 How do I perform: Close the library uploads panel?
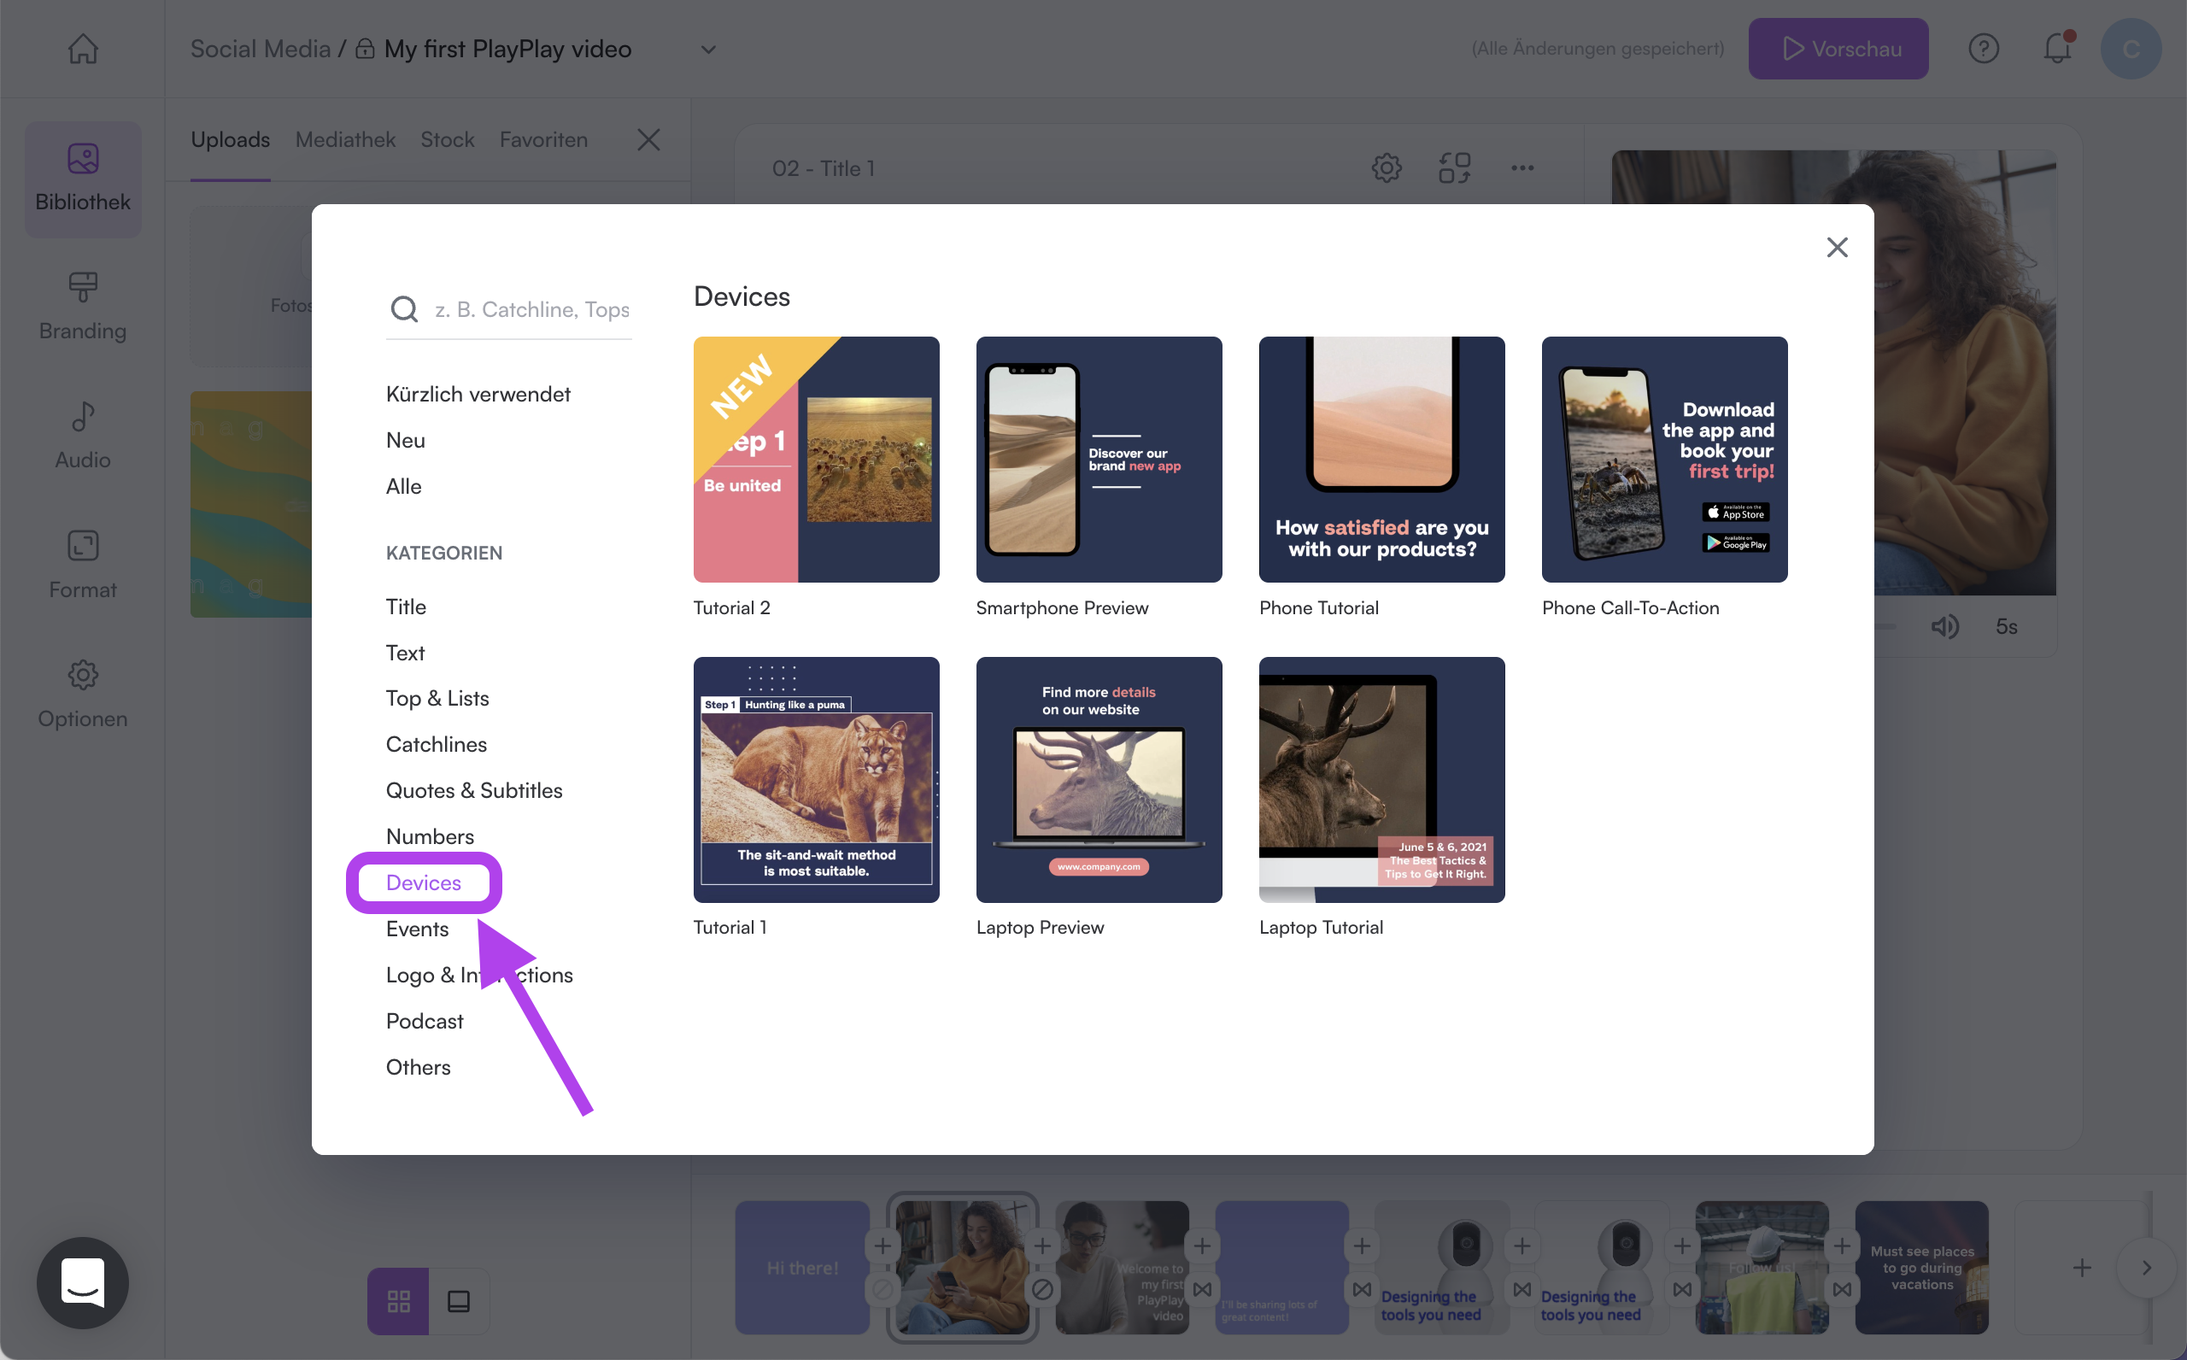click(648, 139)
